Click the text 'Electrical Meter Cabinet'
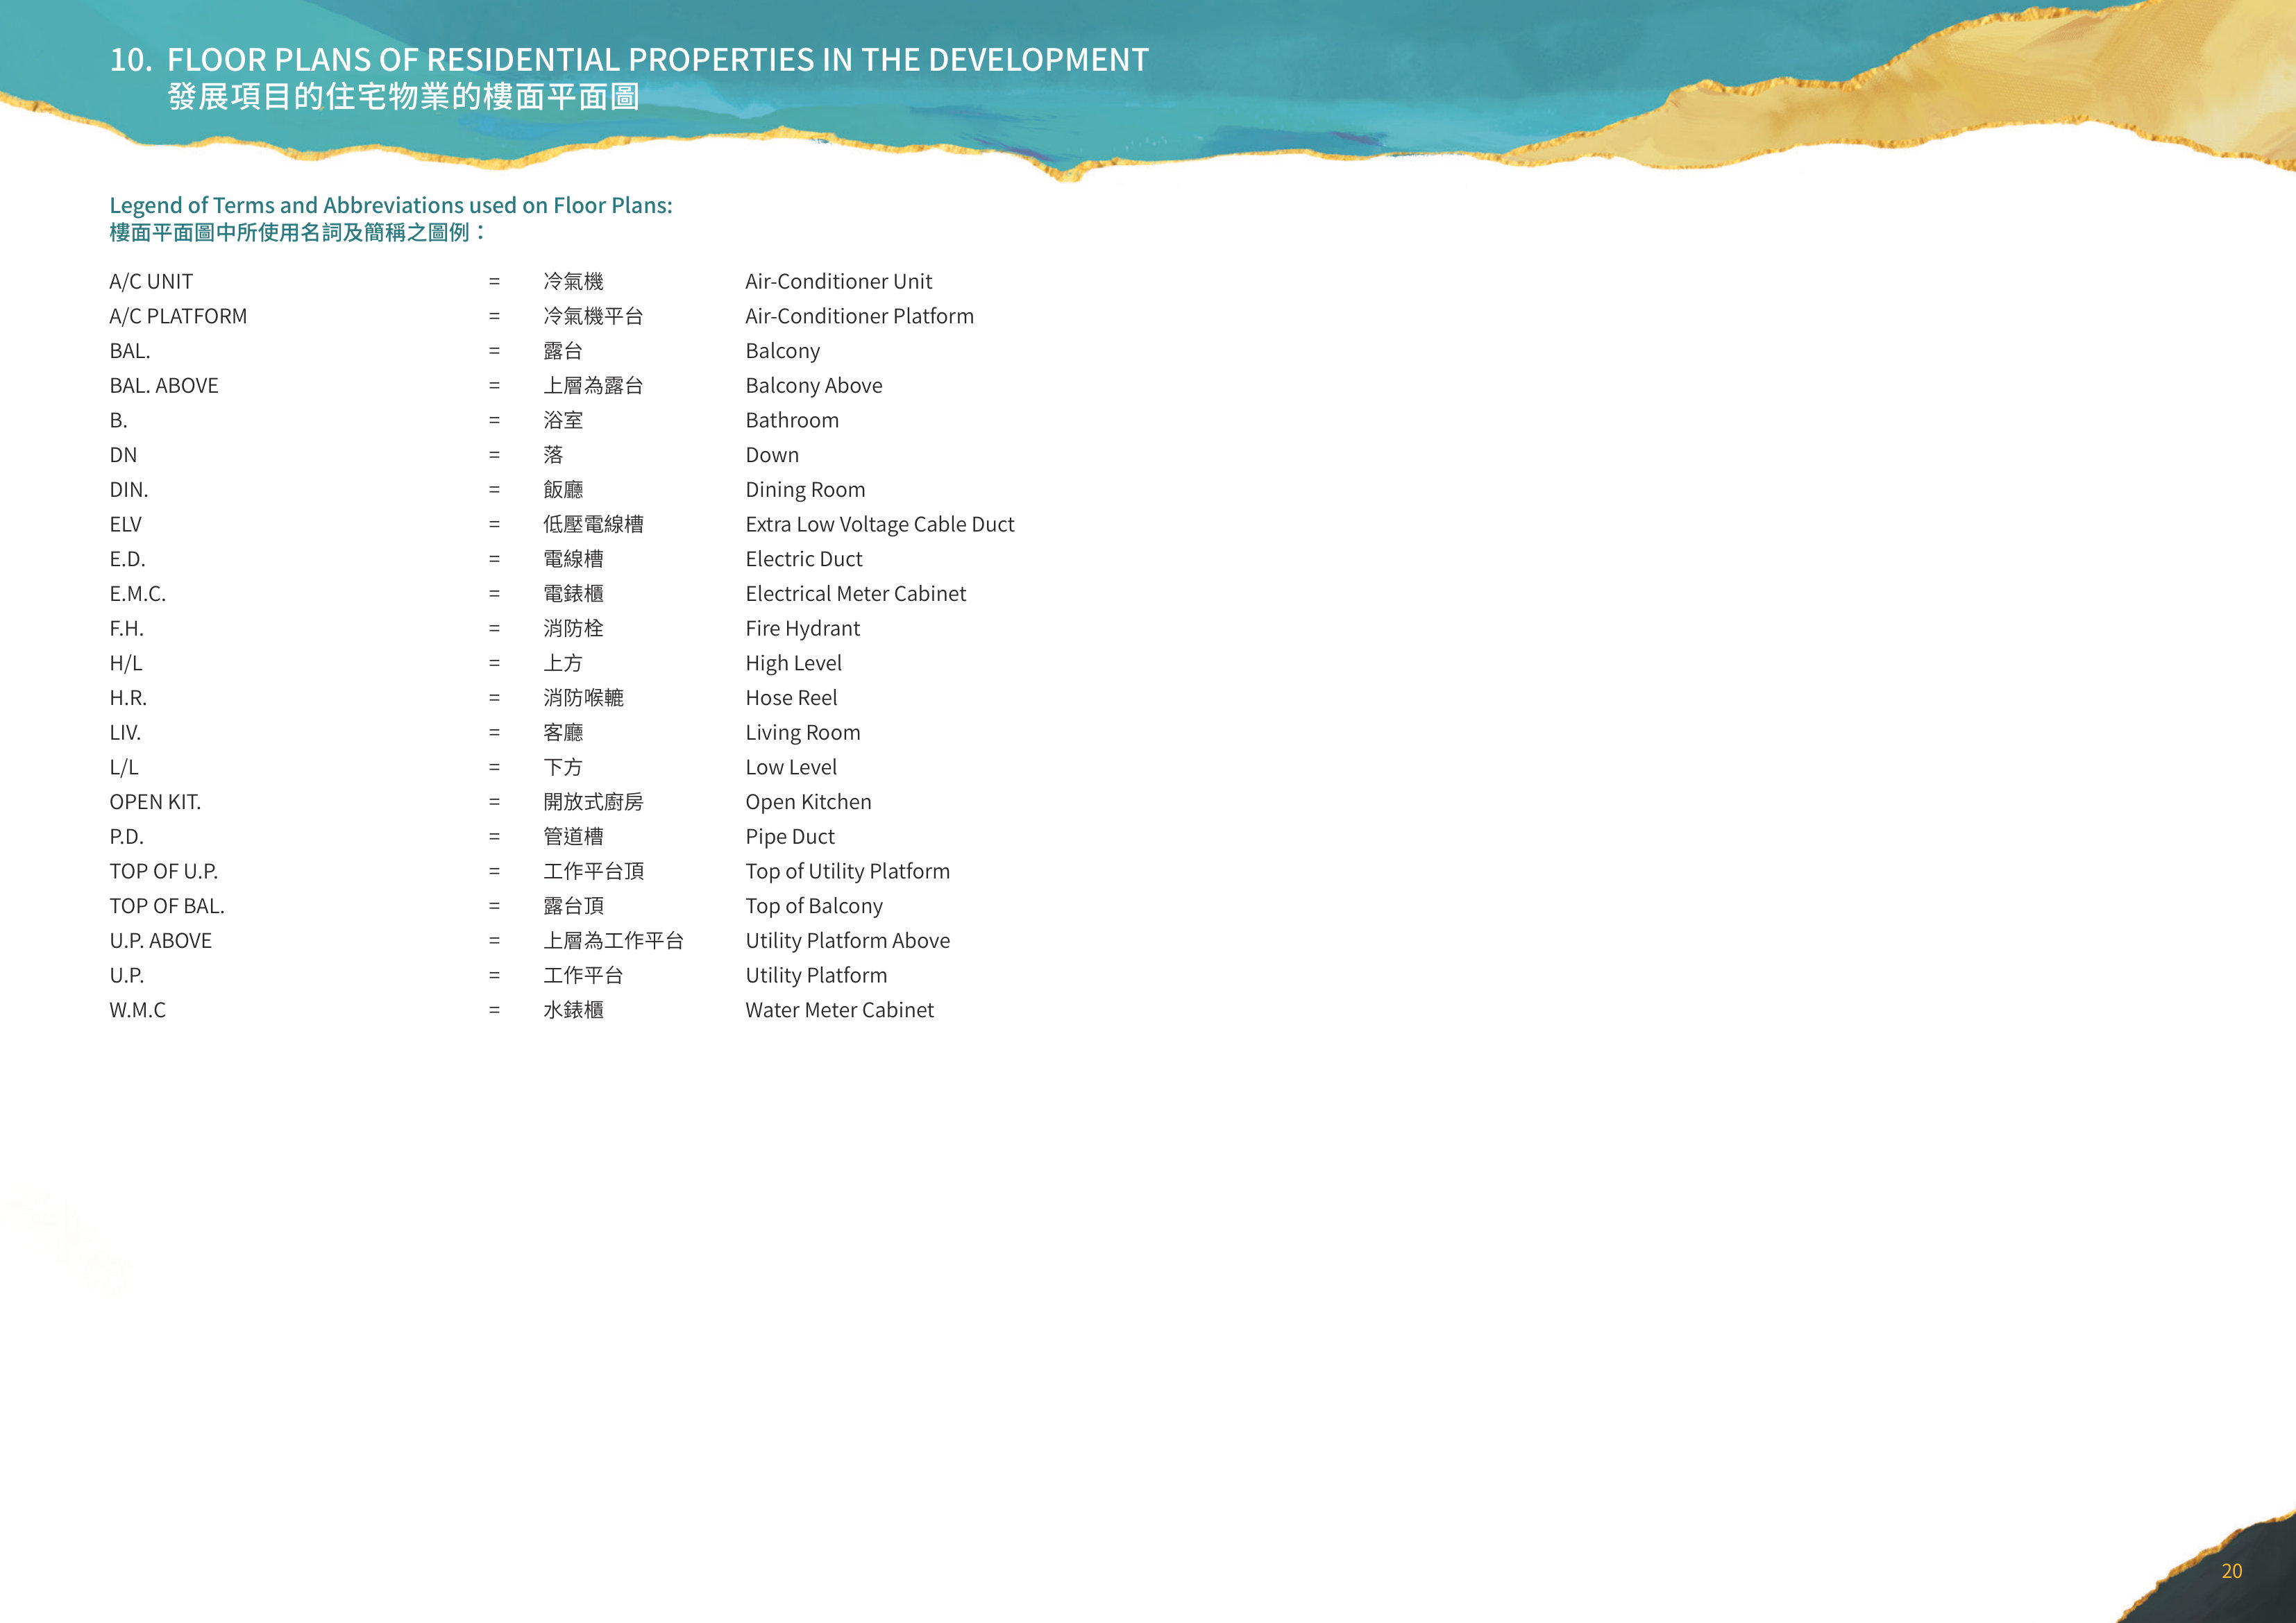Screen dimensions: 2296x1623 pos(855,594)
